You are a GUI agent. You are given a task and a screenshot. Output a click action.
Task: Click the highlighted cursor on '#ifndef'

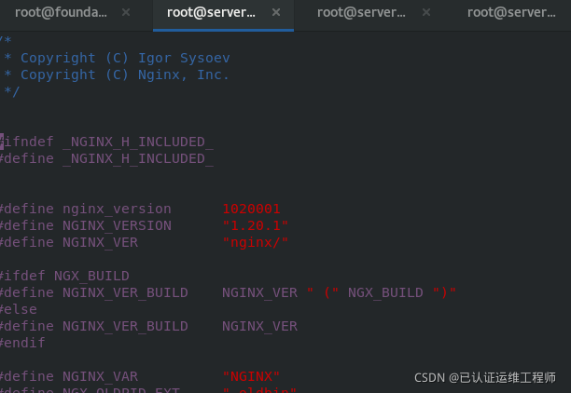click(x=2, y=142)
